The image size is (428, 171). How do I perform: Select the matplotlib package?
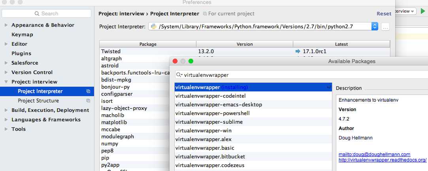click(x=114, y=122)
